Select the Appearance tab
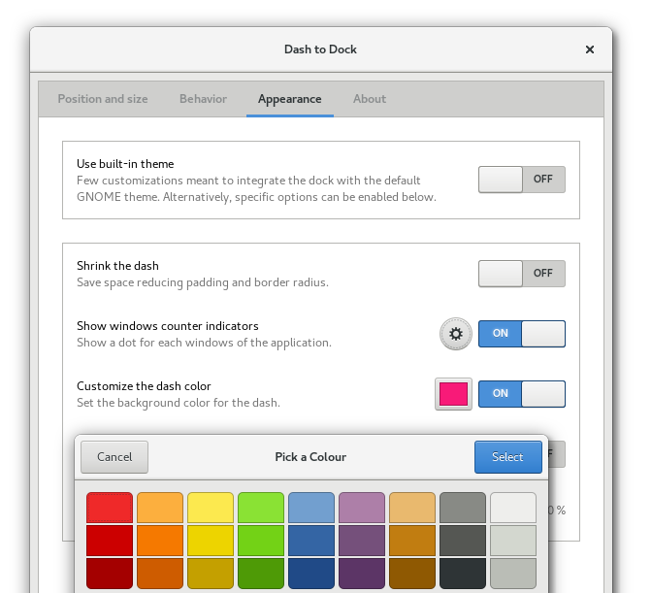Screen dimensions: 652x593 pos(290,99)
